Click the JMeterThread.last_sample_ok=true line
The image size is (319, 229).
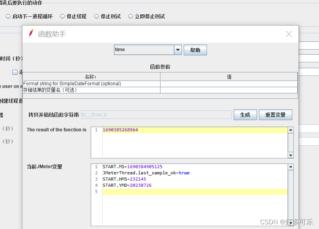(x=146, y=173)
